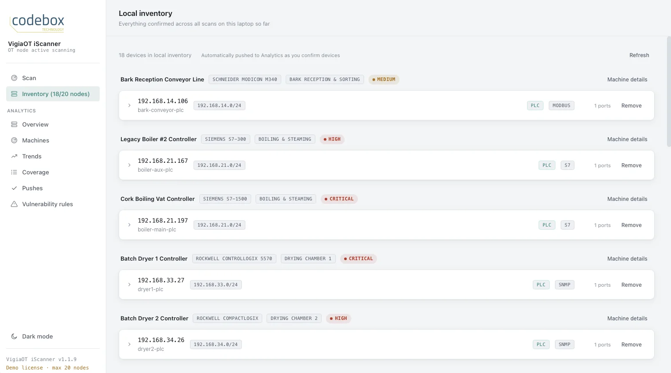Open Machine details for Batch Dryer 2 Controller
This screenshot has height=373, width=671.
[x=627, y=319]
